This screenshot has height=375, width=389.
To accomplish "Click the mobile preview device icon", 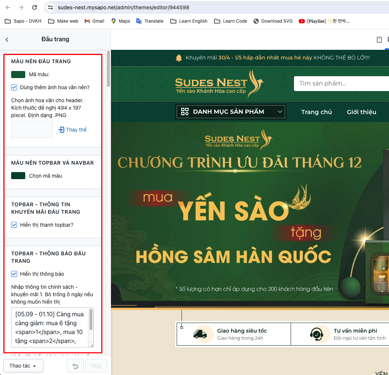I will [379, 39].
